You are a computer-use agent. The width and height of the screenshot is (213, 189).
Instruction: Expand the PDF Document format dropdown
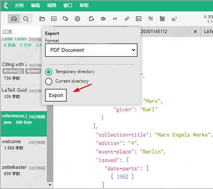pos(91,50)
